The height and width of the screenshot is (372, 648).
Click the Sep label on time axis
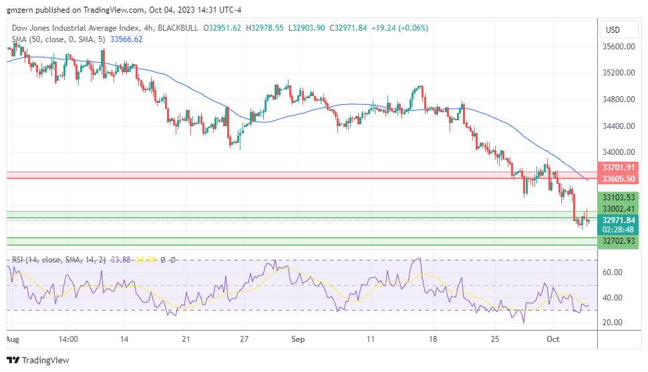coord(298,339)
